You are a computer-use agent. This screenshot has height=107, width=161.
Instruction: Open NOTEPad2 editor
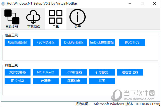coord(46,72)
